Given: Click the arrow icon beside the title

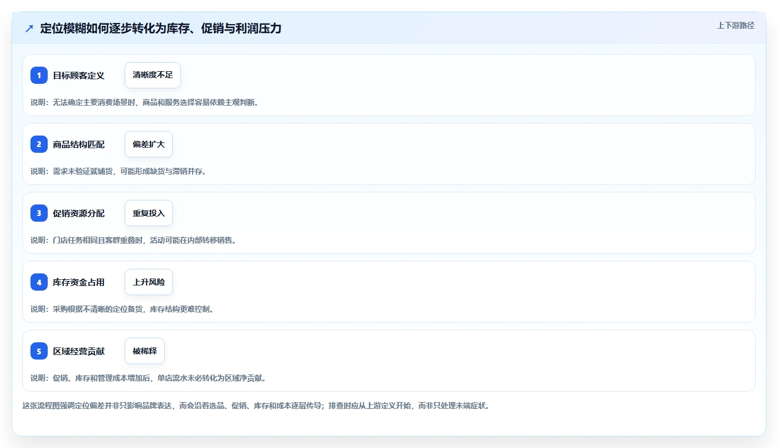Looking at the screenshot, I should (x=29, y=28).
